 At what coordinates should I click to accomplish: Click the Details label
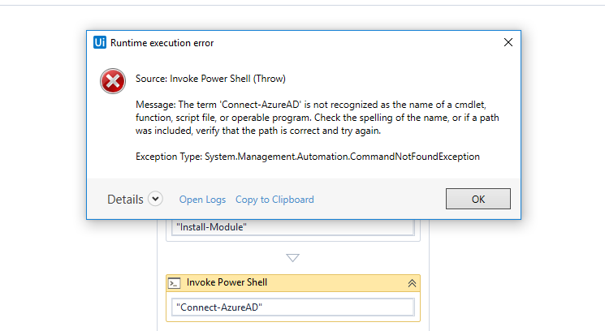click(125, 200)
